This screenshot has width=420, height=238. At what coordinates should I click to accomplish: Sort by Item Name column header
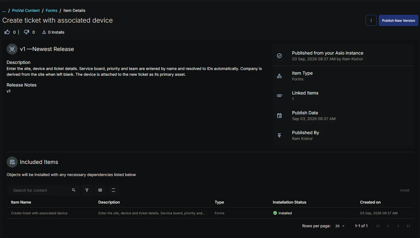tap(21, 202)
